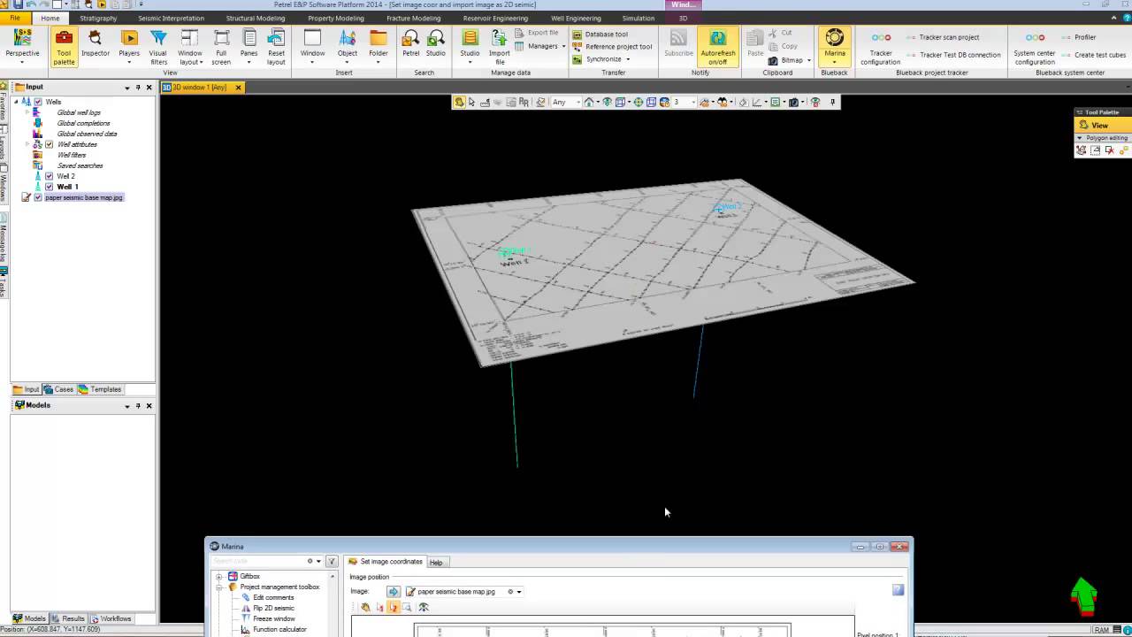Click the Marina search code field
1132x637 pixels.
coord(258,561)
